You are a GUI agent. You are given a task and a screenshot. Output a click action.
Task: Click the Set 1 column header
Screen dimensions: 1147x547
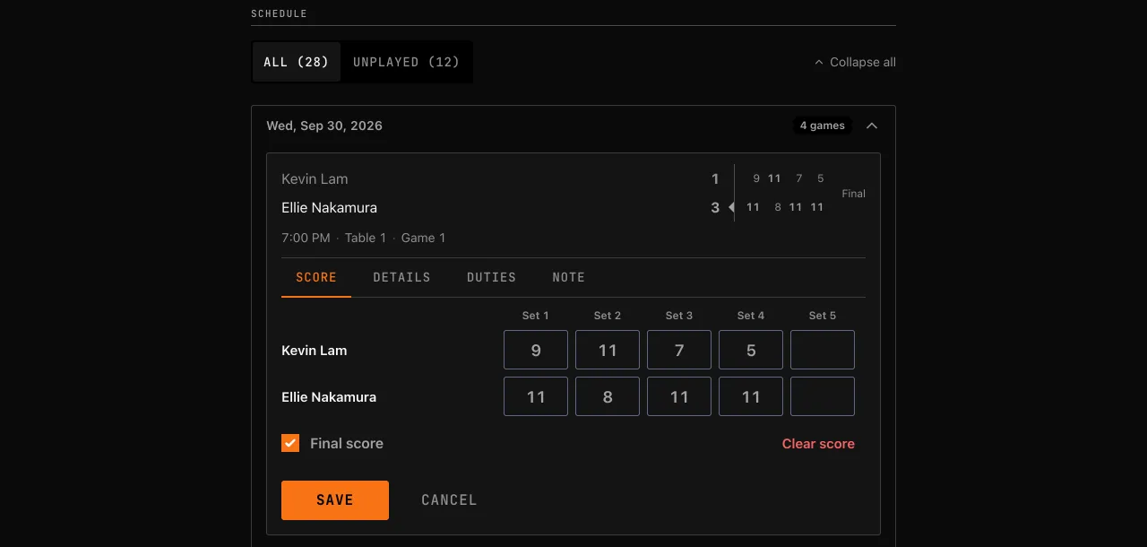coord(536,316)
